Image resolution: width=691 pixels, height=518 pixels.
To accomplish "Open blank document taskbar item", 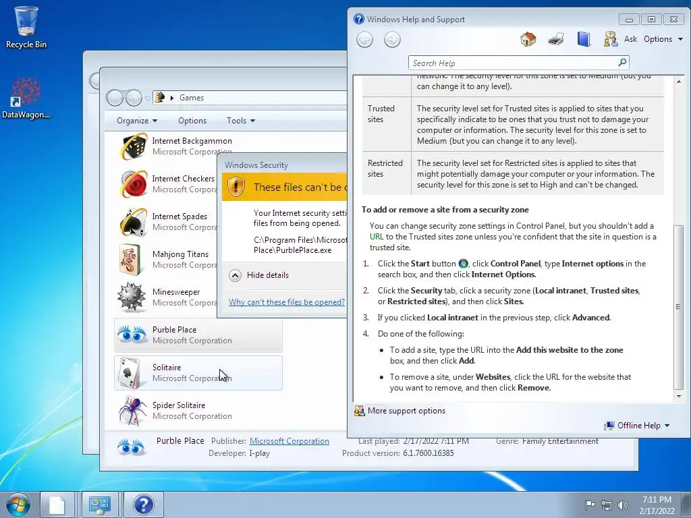I will point(57,505).
